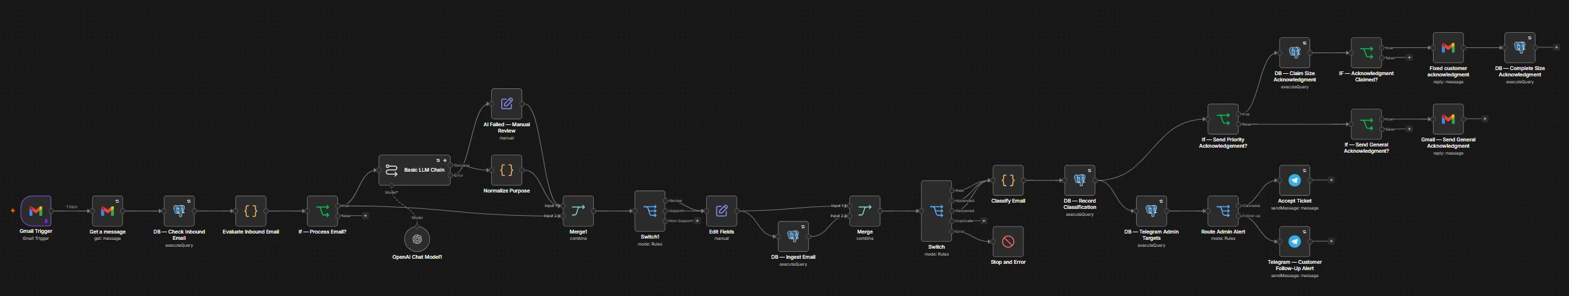This screenshot has width=1569, height=296.
Task: Add node after Gmail — Send General Acknowledgment
Action: point(1485,119)
